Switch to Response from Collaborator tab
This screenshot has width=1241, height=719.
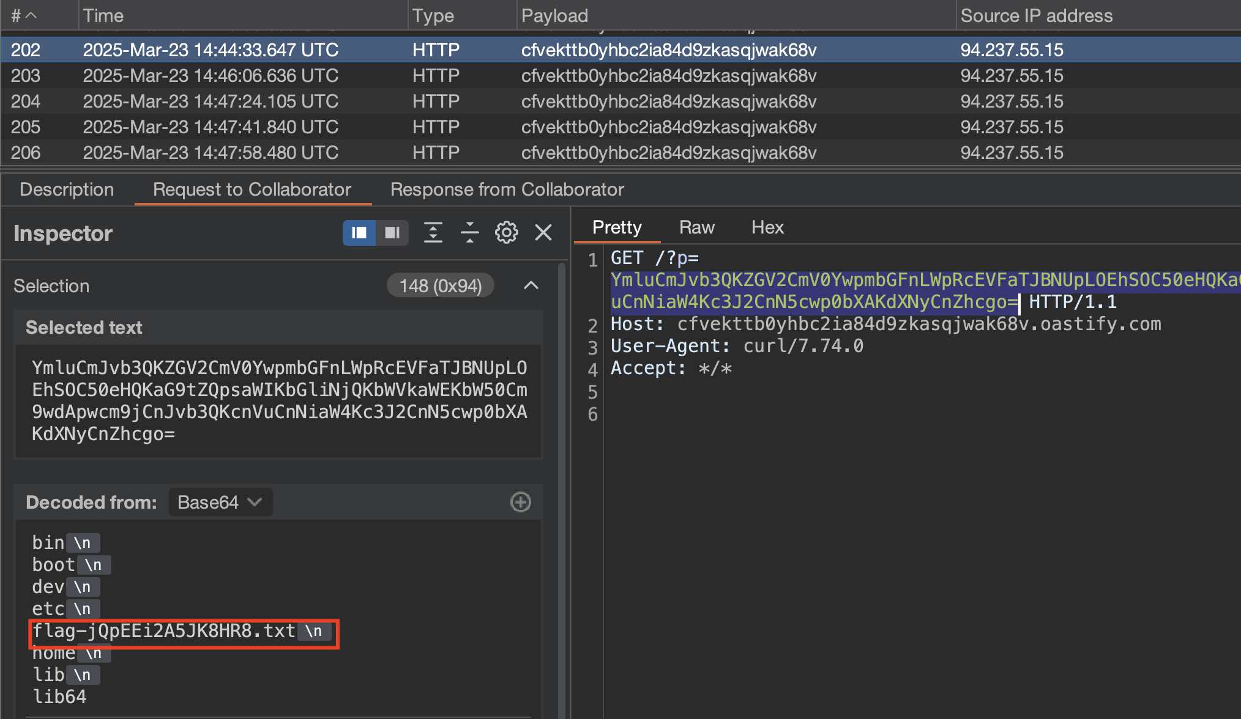tap(507, 190)
